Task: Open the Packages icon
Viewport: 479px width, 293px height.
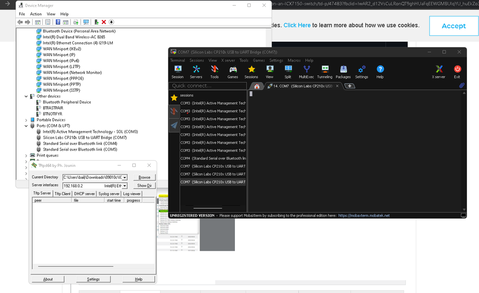Action: [x=343, y=71]
